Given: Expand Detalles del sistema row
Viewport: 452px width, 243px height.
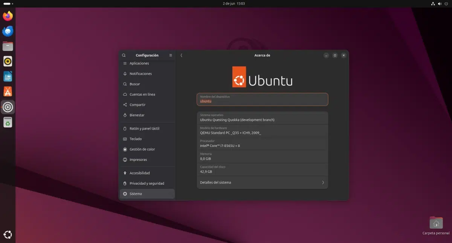Looking at the screenshot, I should pos(262,182).
